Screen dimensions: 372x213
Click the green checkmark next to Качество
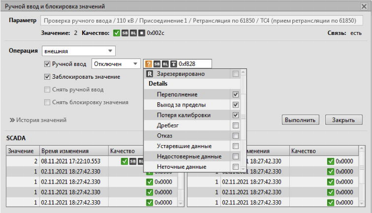(x=116, y=33)
